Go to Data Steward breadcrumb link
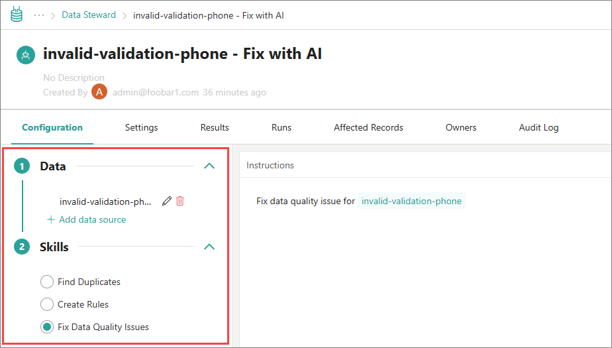The image size is (612, 348). point(89,15)
